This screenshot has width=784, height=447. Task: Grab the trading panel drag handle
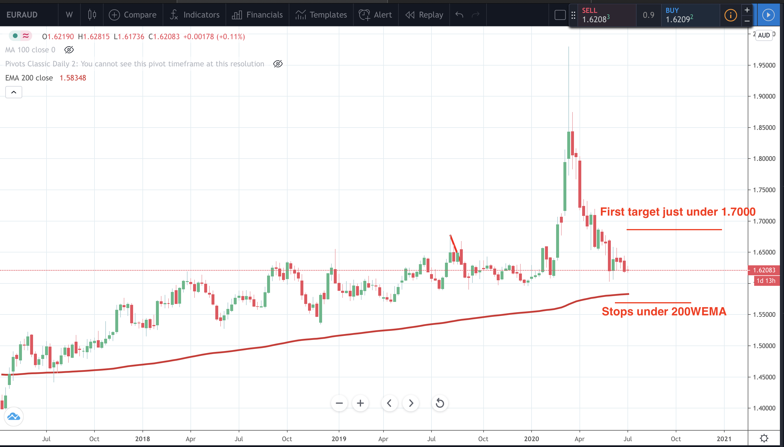573,15
